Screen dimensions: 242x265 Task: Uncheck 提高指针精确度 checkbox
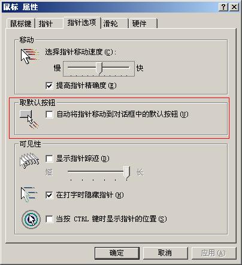tap(49, 86)
